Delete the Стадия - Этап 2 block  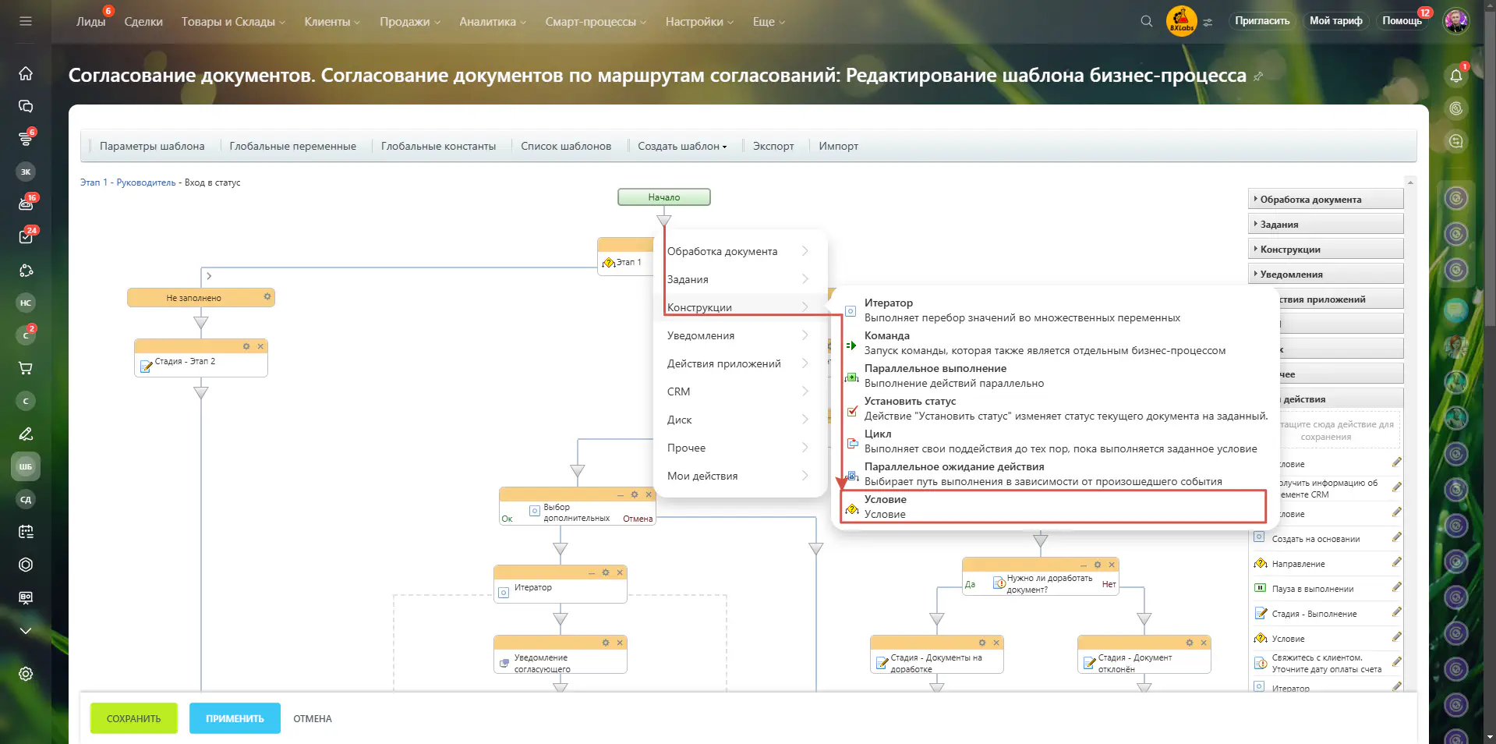pyautogui.click(x=260, y=346)
